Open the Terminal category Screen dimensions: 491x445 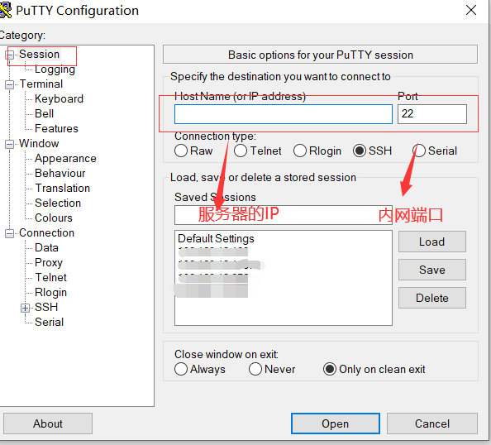pos(41,84)
